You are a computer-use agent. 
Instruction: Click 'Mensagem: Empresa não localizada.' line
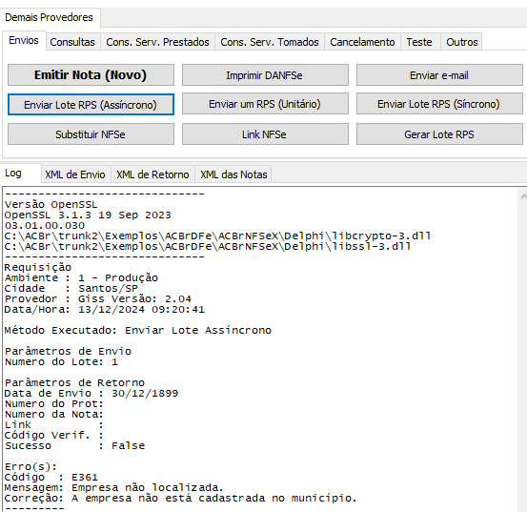pos(114,487)
